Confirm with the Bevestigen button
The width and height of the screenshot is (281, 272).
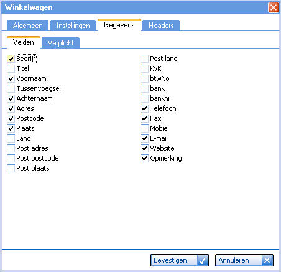coord(180,260)
